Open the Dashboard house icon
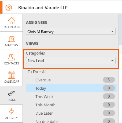122x123 pixels. tap(11, 21)
